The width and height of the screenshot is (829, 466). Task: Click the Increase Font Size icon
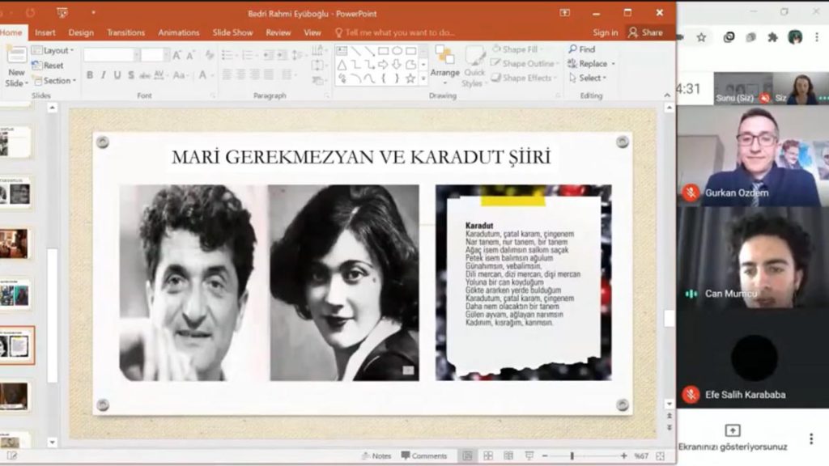pyautogui.click(x=176, y=55)
